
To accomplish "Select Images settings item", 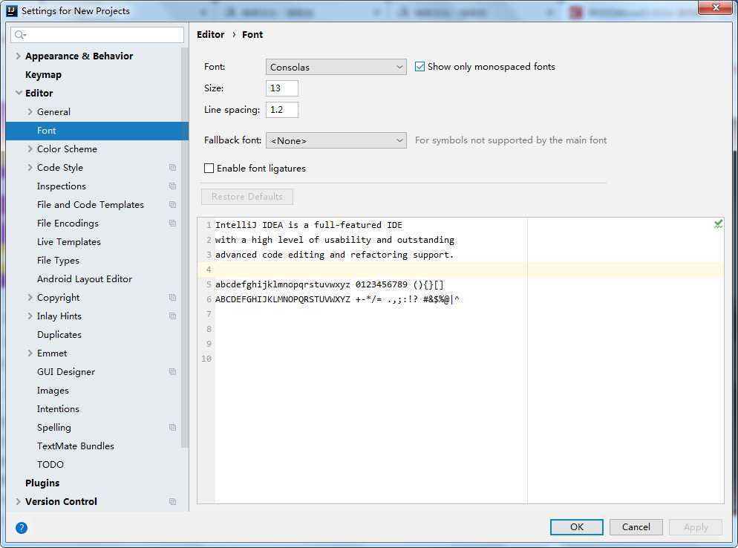I will [53, 391].
